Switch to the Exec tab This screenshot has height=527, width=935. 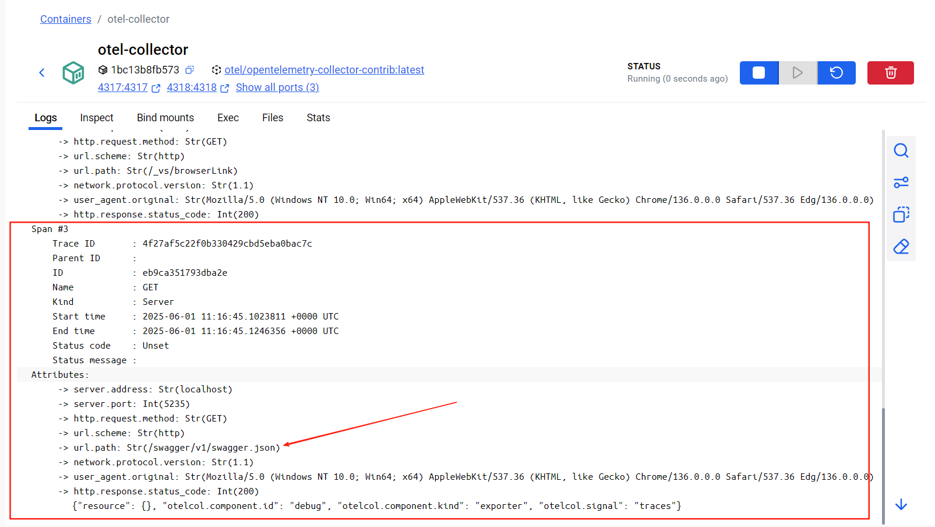tap(228, 118)
